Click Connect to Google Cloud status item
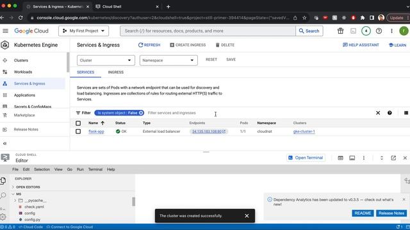The width and height of the screenshot is (410, 230). pyautogui.click(x=70, y=227)
